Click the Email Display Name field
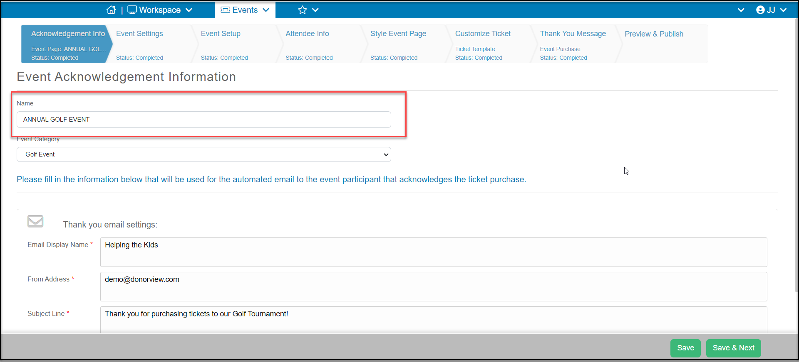Screen dimensions: 799x362 click(x=434, y=252)
